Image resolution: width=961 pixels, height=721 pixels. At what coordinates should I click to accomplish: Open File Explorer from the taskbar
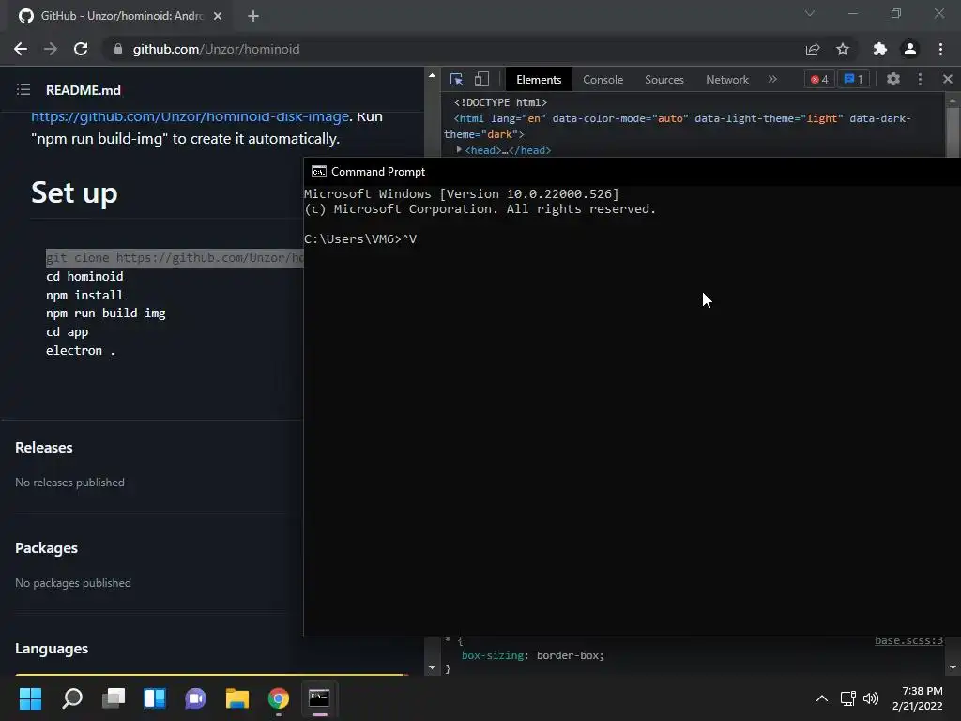coord(237,698)
